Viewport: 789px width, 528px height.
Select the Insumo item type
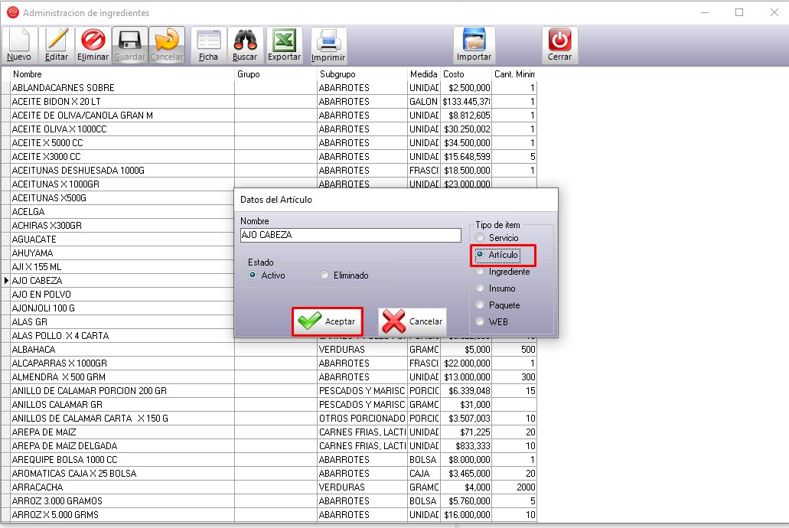[x=480, y=288]
